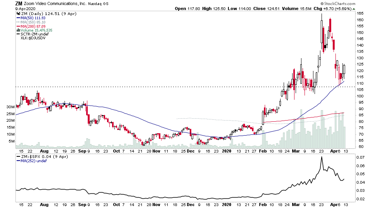Click the MA(50) 111.93 legend entry
Image resolution: width=371 pixels, height=208 pixels.
click(33, 18)
